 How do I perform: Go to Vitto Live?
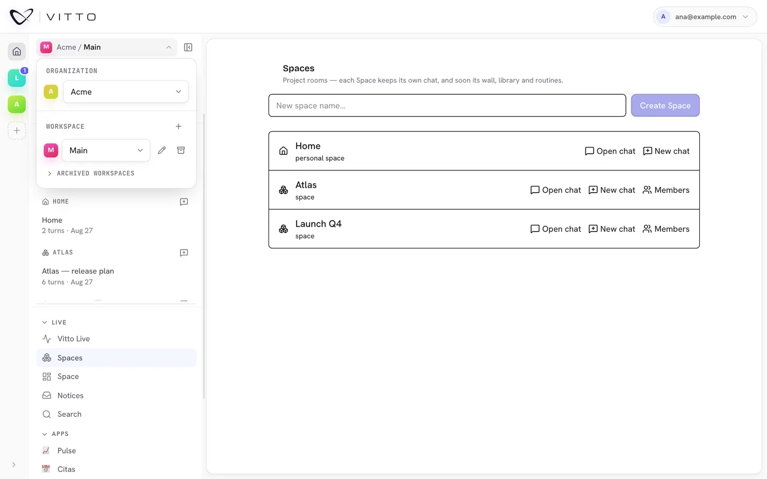point(116,338)
